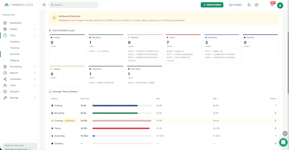
Task: Open the Scanner camera button
Action: click(x=236, y=5)
